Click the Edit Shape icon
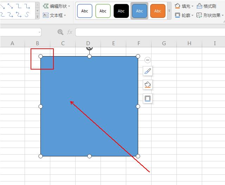This screenshot has height=185, width=225. tap(46, 6)
